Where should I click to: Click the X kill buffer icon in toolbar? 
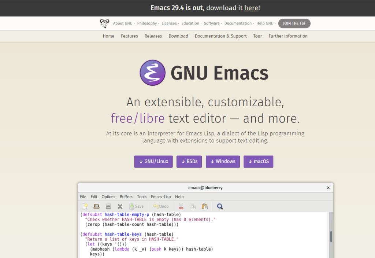pyautogui.click(x=120, y=206)
